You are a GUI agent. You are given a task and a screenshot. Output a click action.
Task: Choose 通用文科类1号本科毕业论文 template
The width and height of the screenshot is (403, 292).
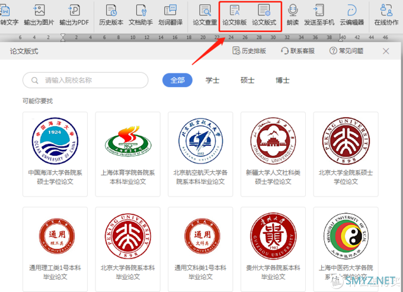click(200, 249)
